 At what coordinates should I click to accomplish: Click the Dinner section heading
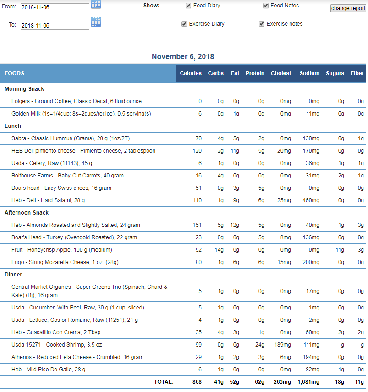(x=13, y=275)
